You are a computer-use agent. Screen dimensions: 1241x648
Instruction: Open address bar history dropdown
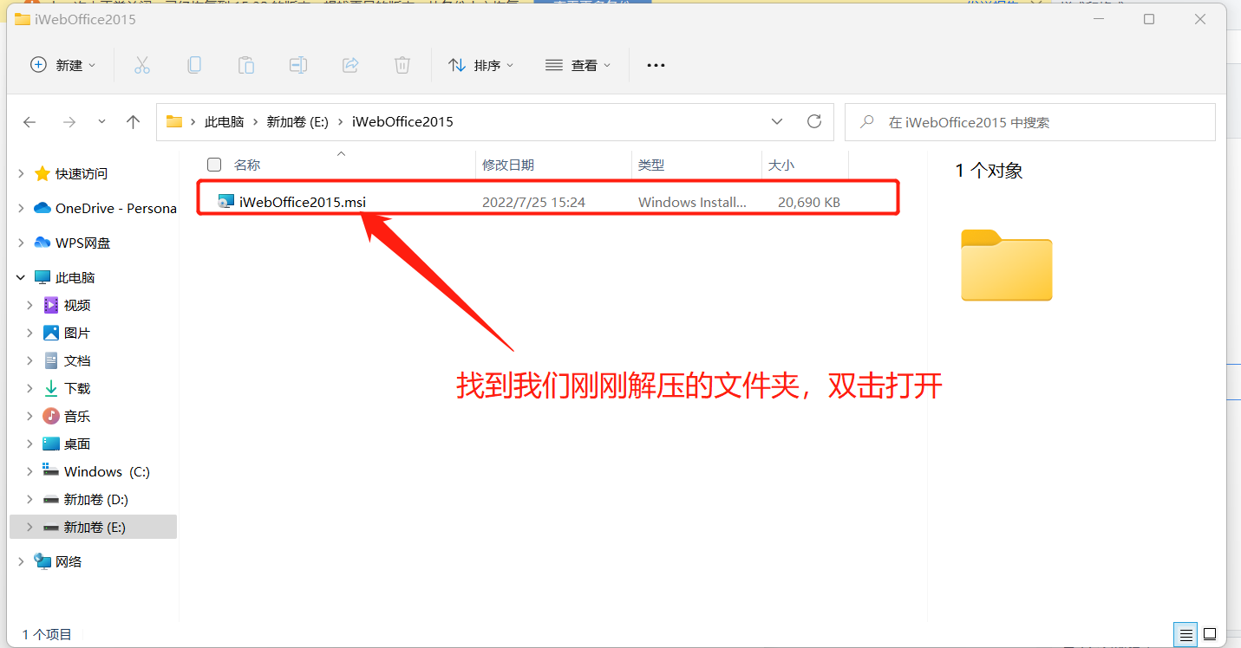coord(777,122)
